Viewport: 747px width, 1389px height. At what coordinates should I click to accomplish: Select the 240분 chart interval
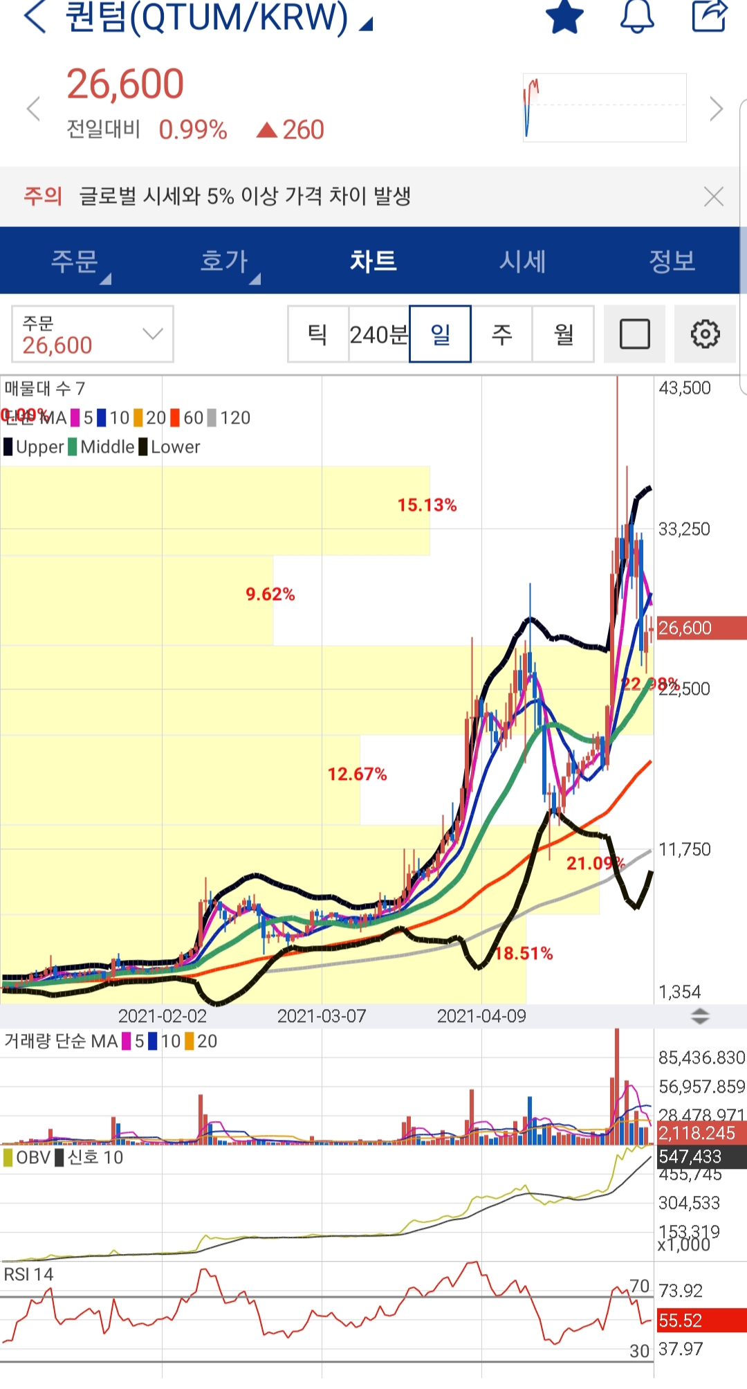(379, 334)
